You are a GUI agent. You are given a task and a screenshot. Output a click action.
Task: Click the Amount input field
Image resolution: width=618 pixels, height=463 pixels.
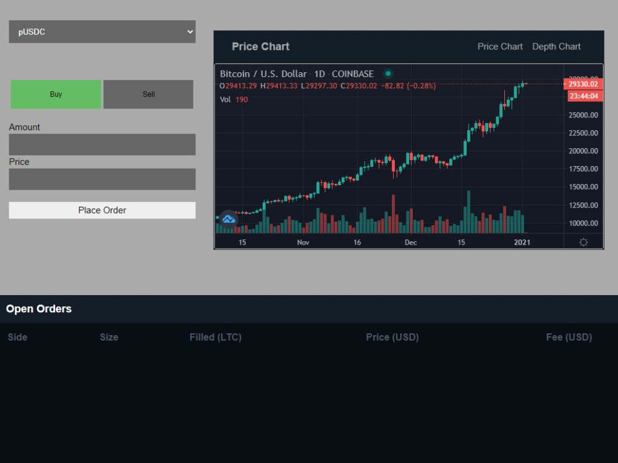102,144
